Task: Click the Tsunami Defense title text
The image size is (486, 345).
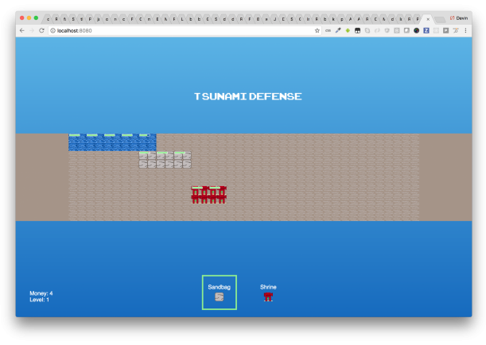Action: 247,96
